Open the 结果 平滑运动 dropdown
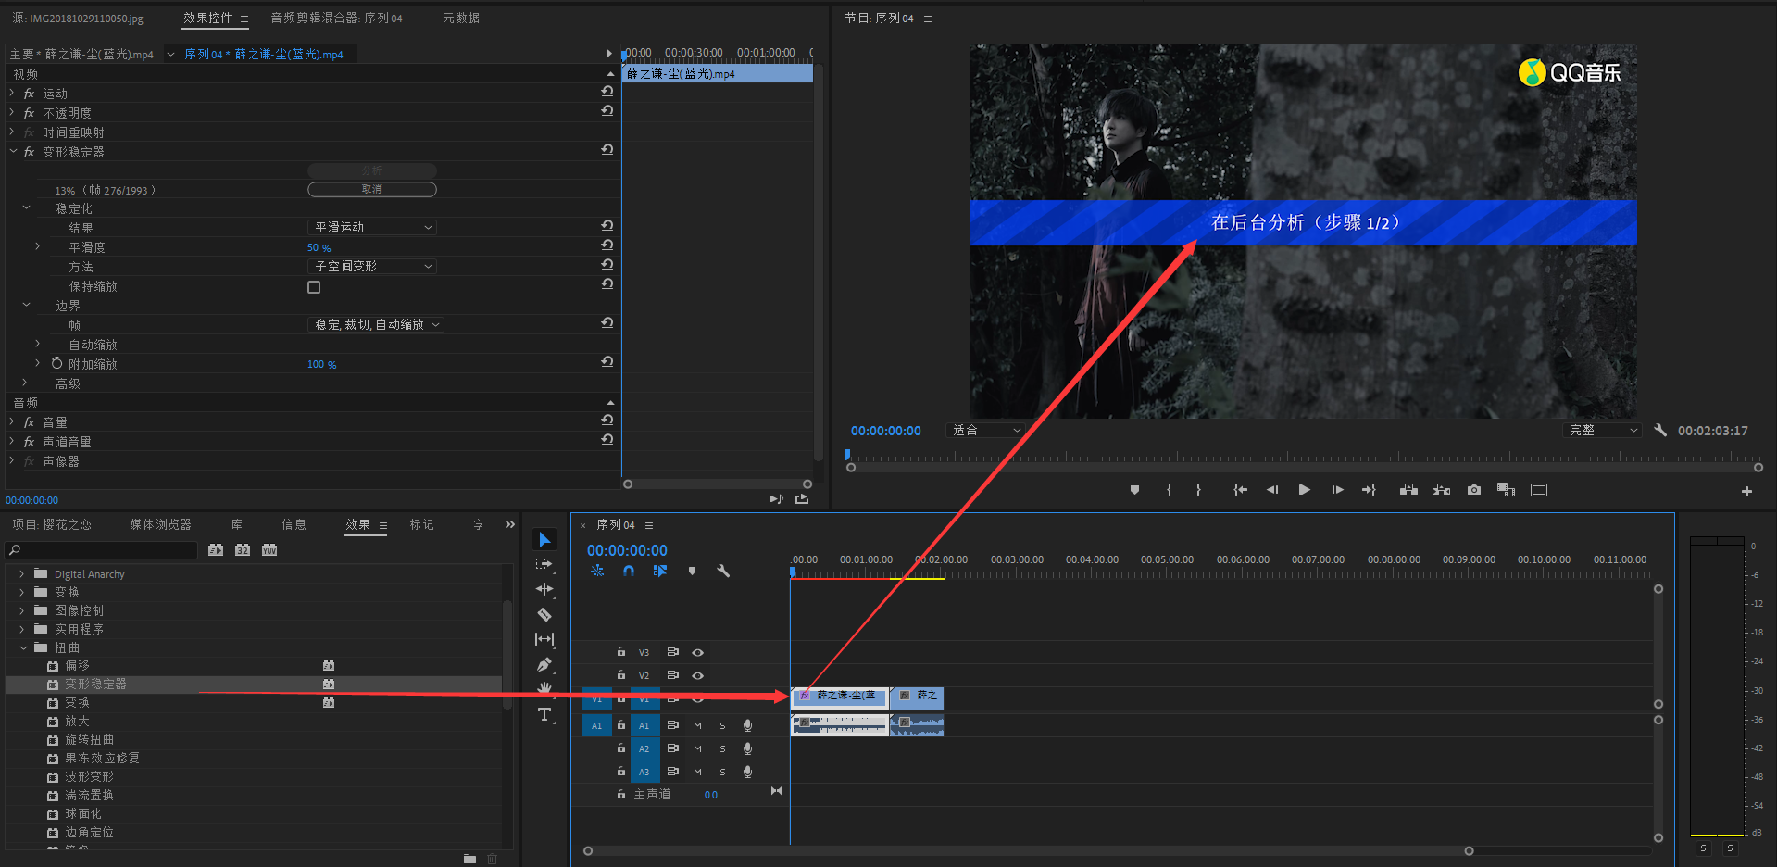This screenshot has height=867, width=1777. tap(371, 227)
